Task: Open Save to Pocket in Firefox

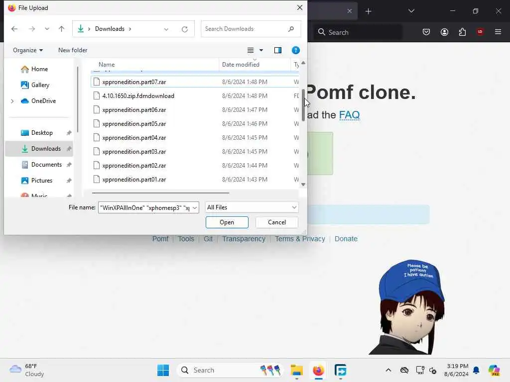Action: (426, 32)
